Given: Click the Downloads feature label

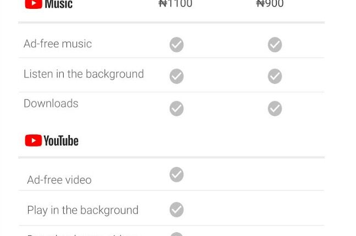Looking at the screenshot, I should coord(51,104).
